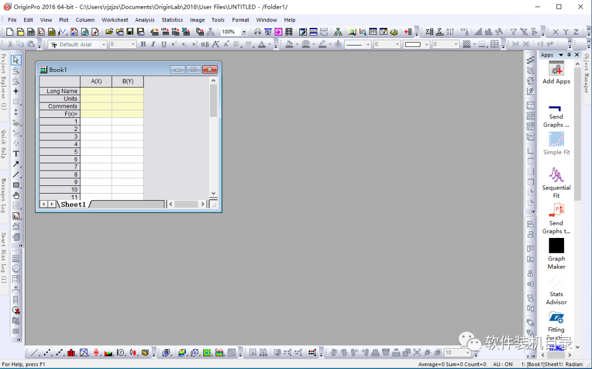Screen dimensions: 592x369
Task: Toggle the AU : ON status indicator
Action: point(503,365)
